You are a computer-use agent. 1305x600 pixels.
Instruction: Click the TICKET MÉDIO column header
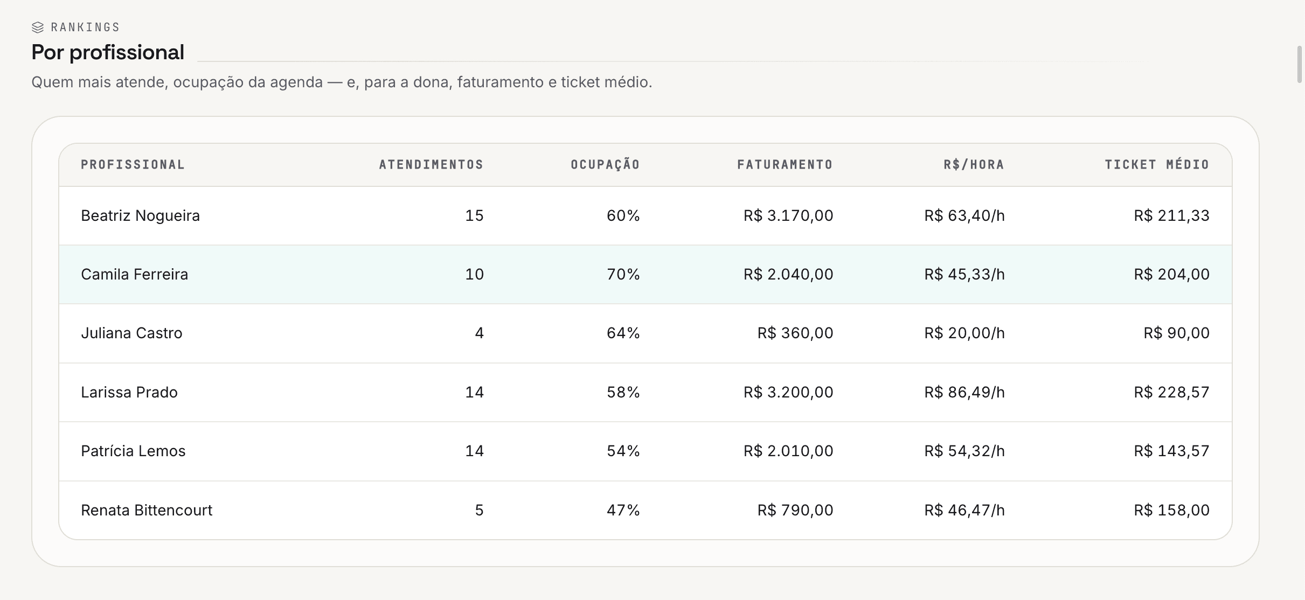pyautogui.click(x=1157, y=165)
